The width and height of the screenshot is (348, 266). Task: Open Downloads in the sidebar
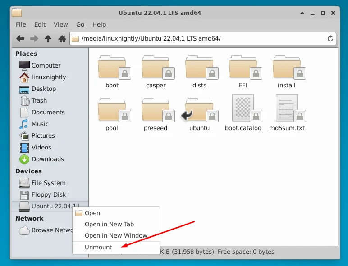[50, 159]
